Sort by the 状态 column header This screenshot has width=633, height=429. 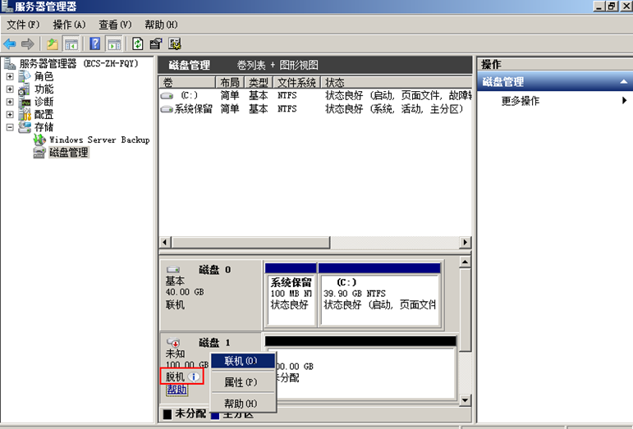click(396, 83)
